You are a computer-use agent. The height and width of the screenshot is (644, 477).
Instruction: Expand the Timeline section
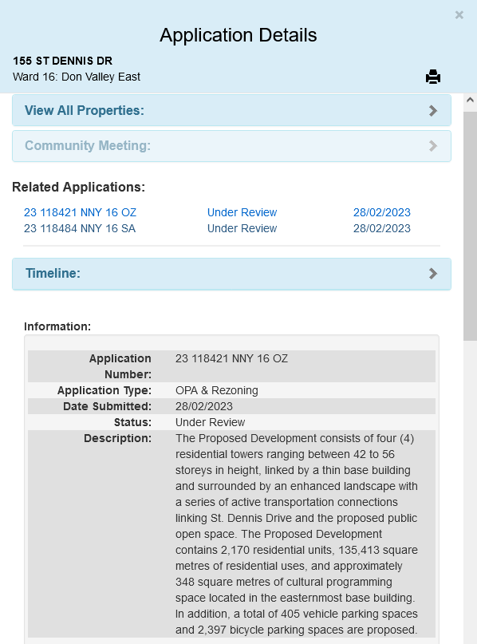[231, 274]
